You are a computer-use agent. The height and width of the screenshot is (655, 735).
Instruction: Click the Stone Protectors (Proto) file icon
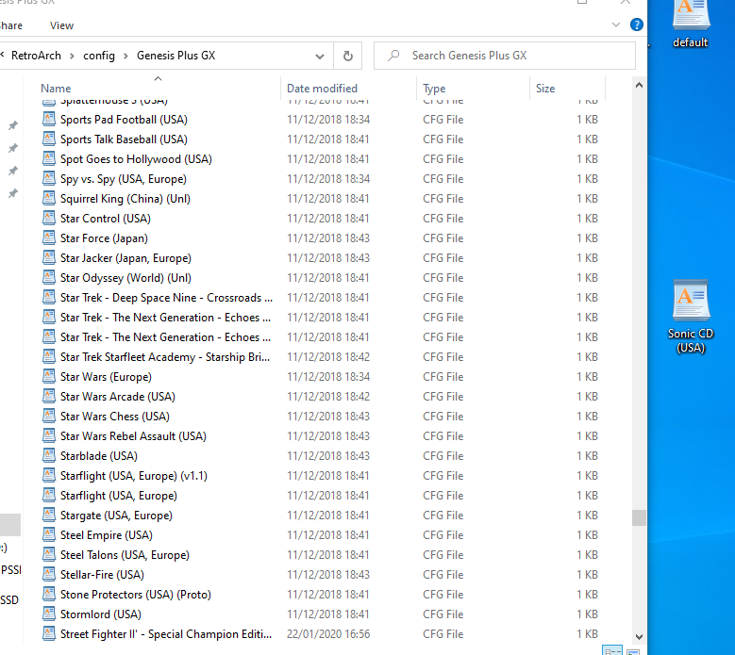(49, 594)
